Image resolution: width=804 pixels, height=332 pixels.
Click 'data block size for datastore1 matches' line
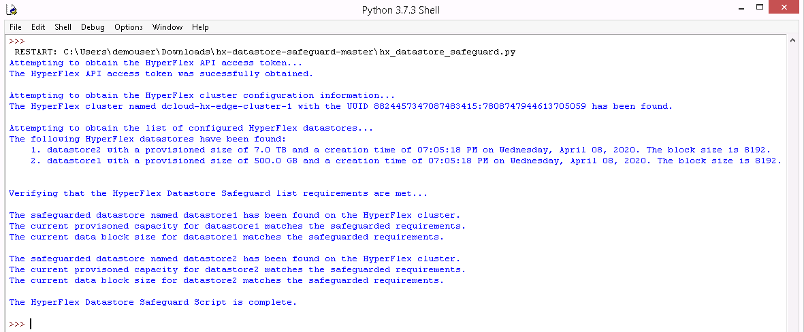click(x=226, y=237)
